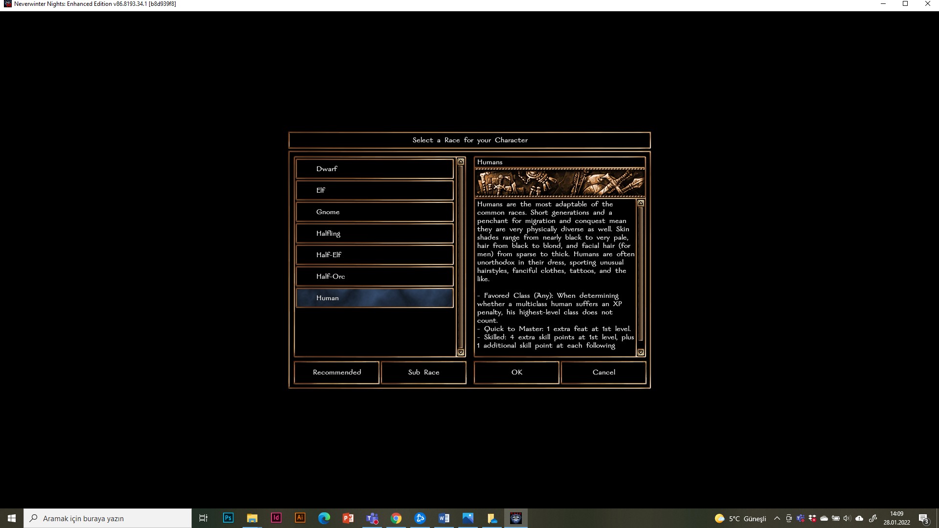Cancel the race selection
This screenshot has height=528, width=939.
click(x=604, y=373)
